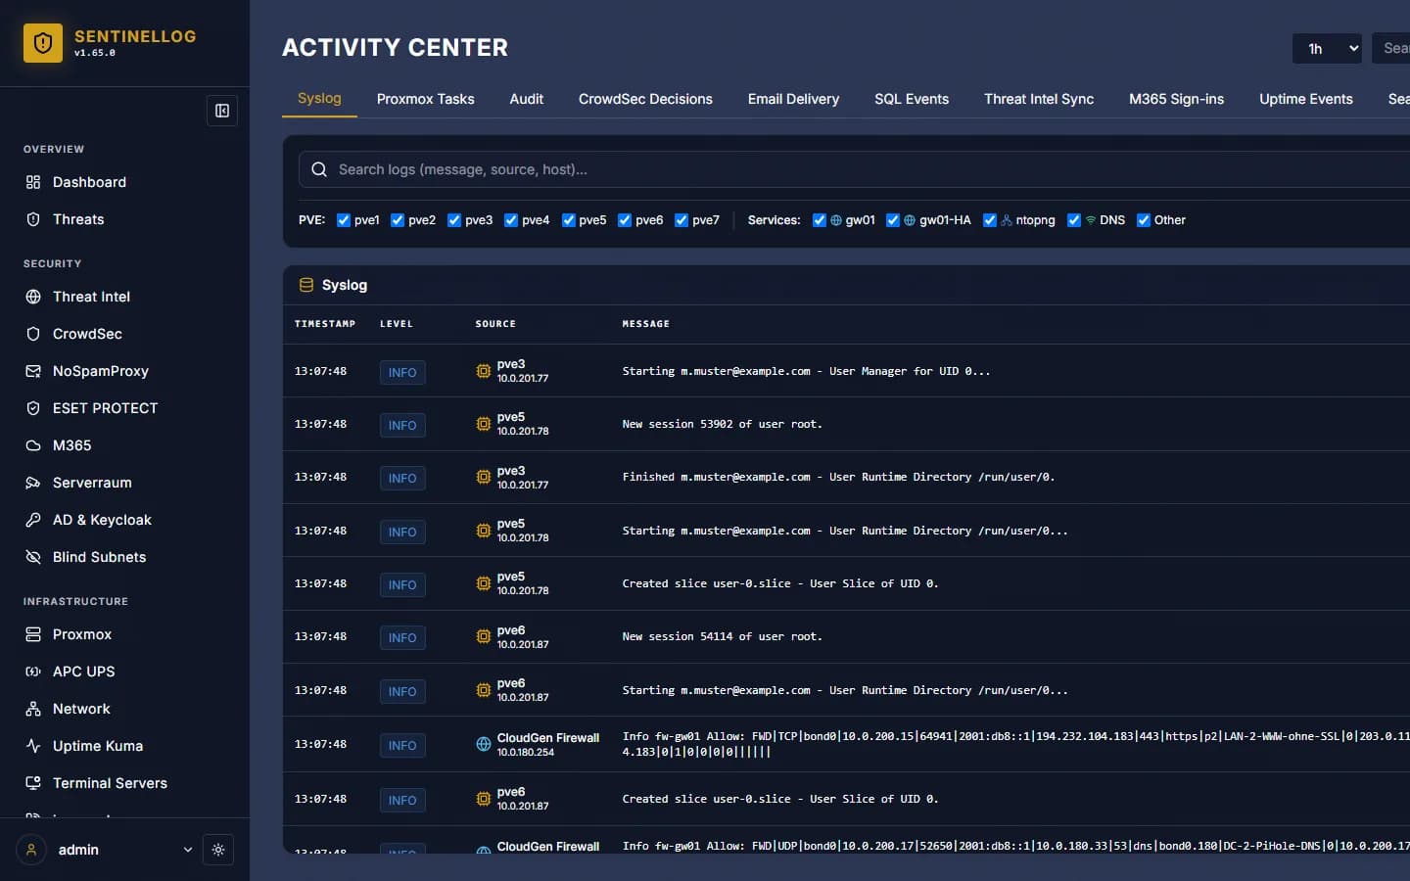Click CloudGen Firewall globe icon in the 13:07:48 fw-gw01 TCP row
Screen dimensions: 1410x881
click(x=484, y=744)
